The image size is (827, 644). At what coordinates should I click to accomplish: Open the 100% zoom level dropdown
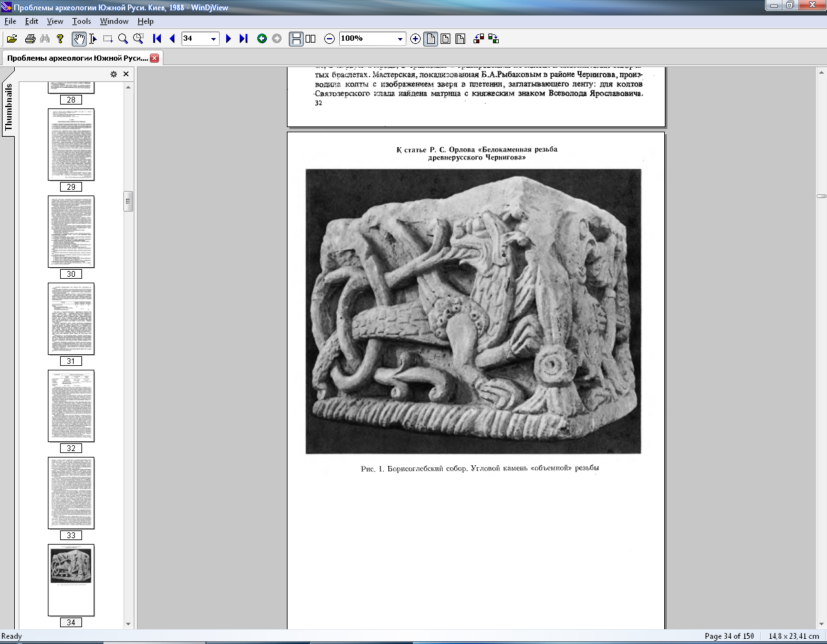pyautogui.click(x=400, y=39)
